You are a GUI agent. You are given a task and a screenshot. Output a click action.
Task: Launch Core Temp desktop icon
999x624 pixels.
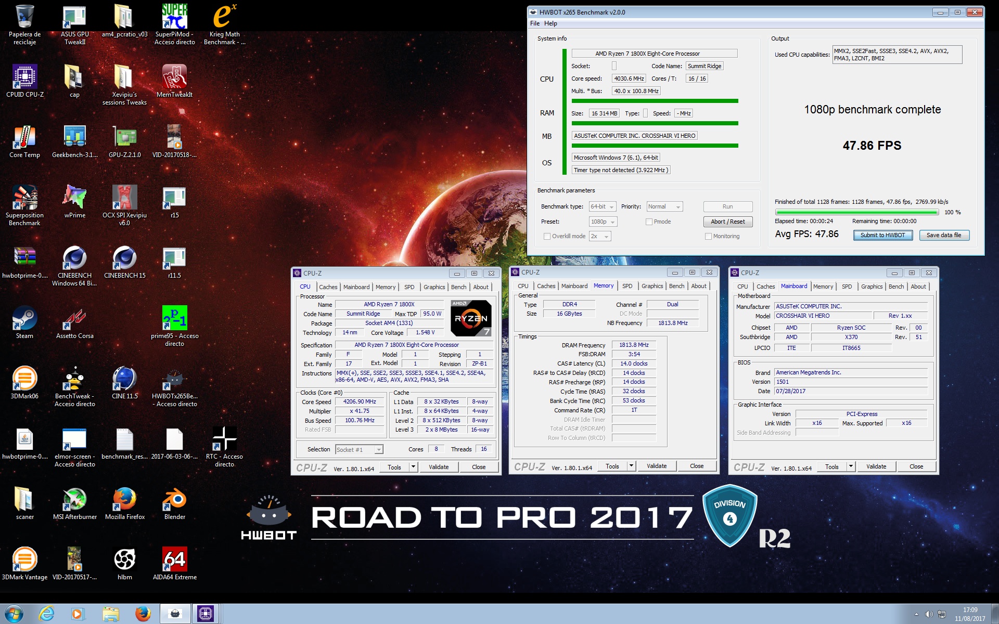pos(24,141)
